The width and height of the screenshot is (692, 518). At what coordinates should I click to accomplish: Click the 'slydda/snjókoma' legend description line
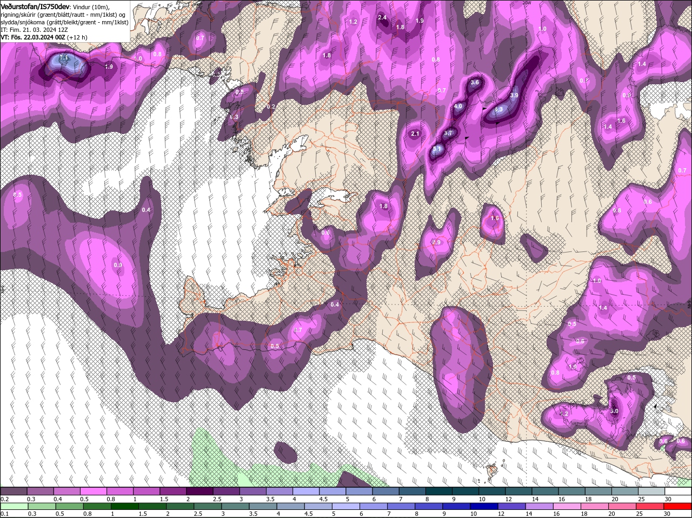coord(64,22)
